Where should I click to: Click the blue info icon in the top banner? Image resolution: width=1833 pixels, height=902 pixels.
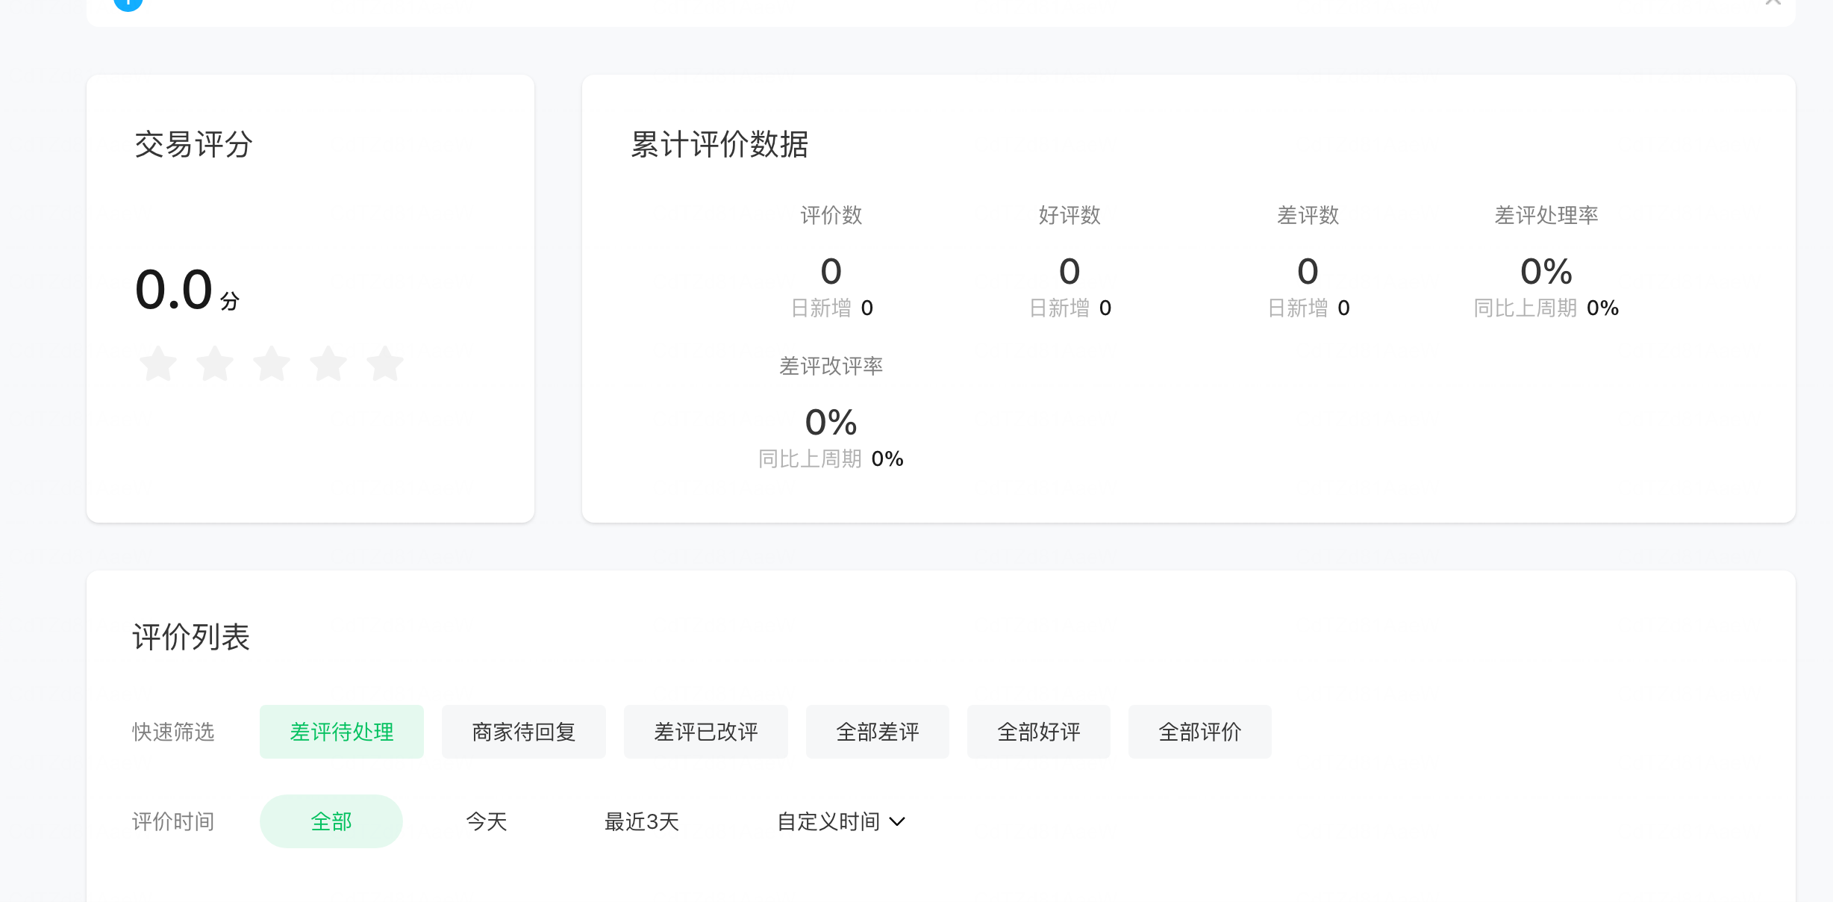coord(128,3)
